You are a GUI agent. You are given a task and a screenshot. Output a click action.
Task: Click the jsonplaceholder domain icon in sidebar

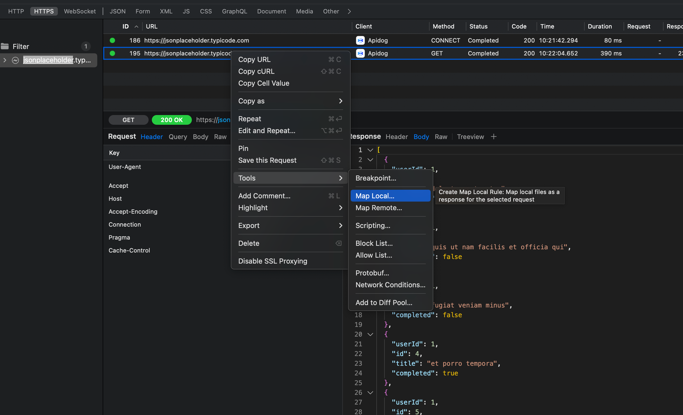[15, 60]
